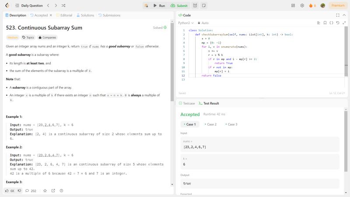This screenshot has width=350, height=197.
Task: Open the Daily Question problem list
Action: 29,6
